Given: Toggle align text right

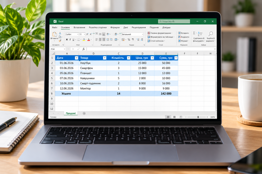Looking at the screenshot, I should coord(104,39).
